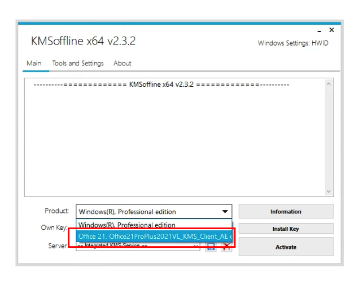
Task: Click the Install Key button
Action: (x=286, y=229)
